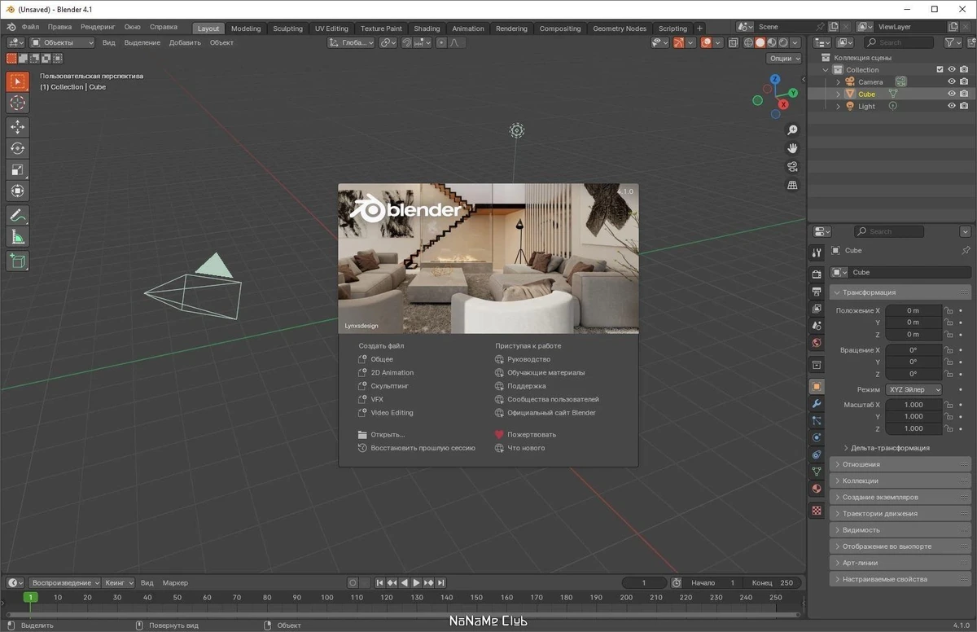Open the Physics properties tab
977x632 pixels.
coord(817,437)
